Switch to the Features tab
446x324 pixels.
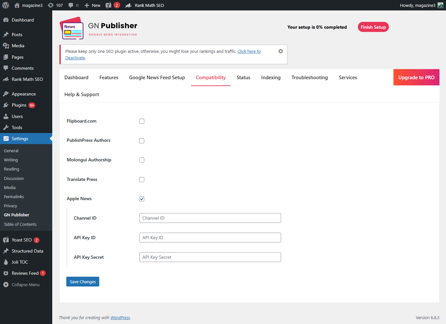[x=109, y=78]
